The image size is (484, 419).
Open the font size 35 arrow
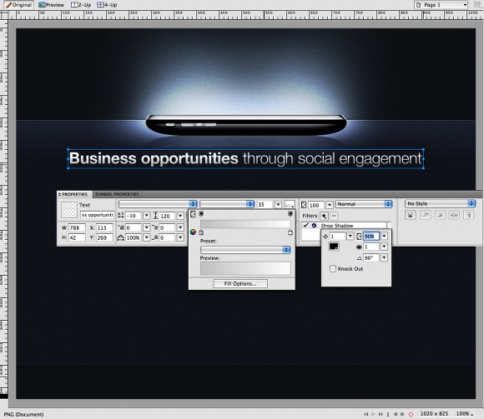pos(278,204)
